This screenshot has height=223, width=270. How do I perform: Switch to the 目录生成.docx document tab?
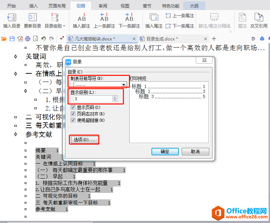(174, 39)
